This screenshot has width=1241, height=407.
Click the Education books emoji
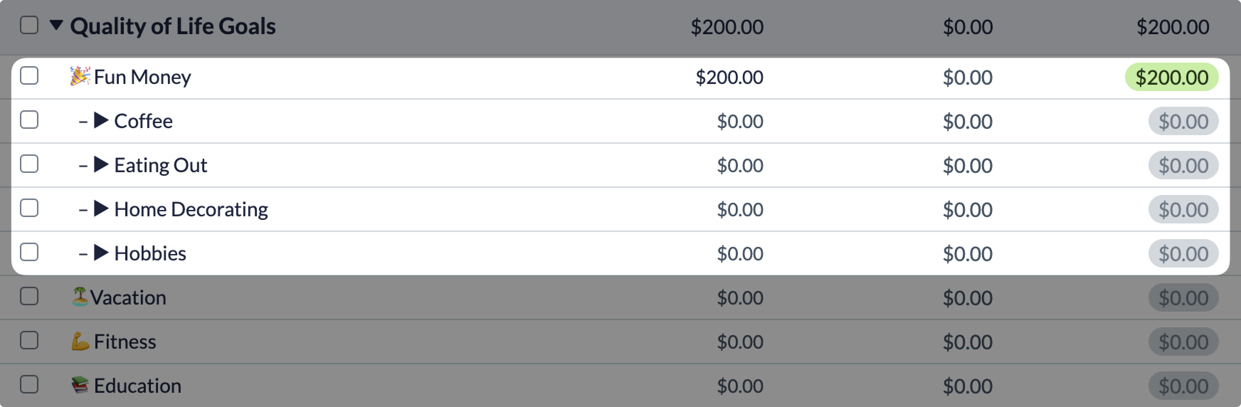click(80, 385)
